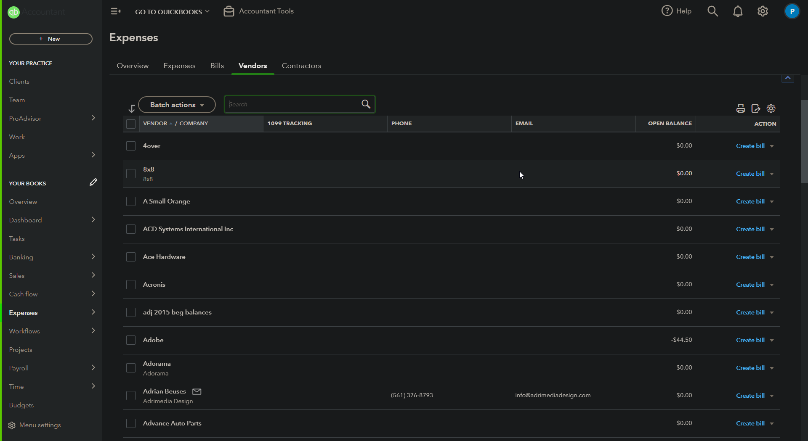Collapse the sidebar with hamburger icon
This screenshot has height=441, width=808.
click(x=116, y=11)
